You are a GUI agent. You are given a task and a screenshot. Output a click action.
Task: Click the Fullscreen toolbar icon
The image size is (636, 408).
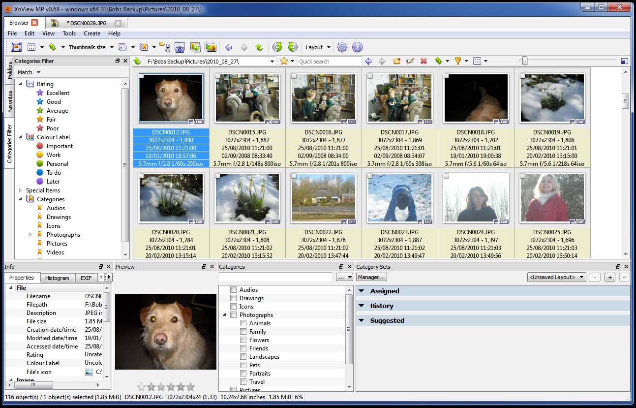point(16,47)
